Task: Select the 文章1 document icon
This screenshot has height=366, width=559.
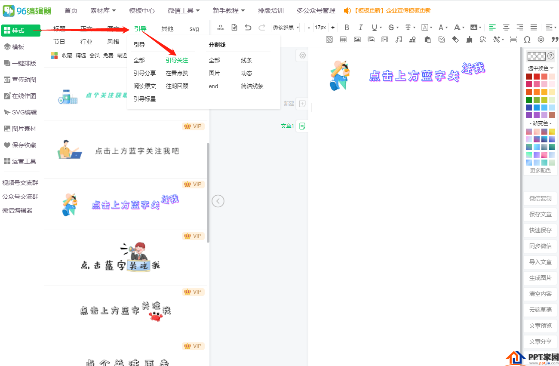Action: [x=302, y=126]
